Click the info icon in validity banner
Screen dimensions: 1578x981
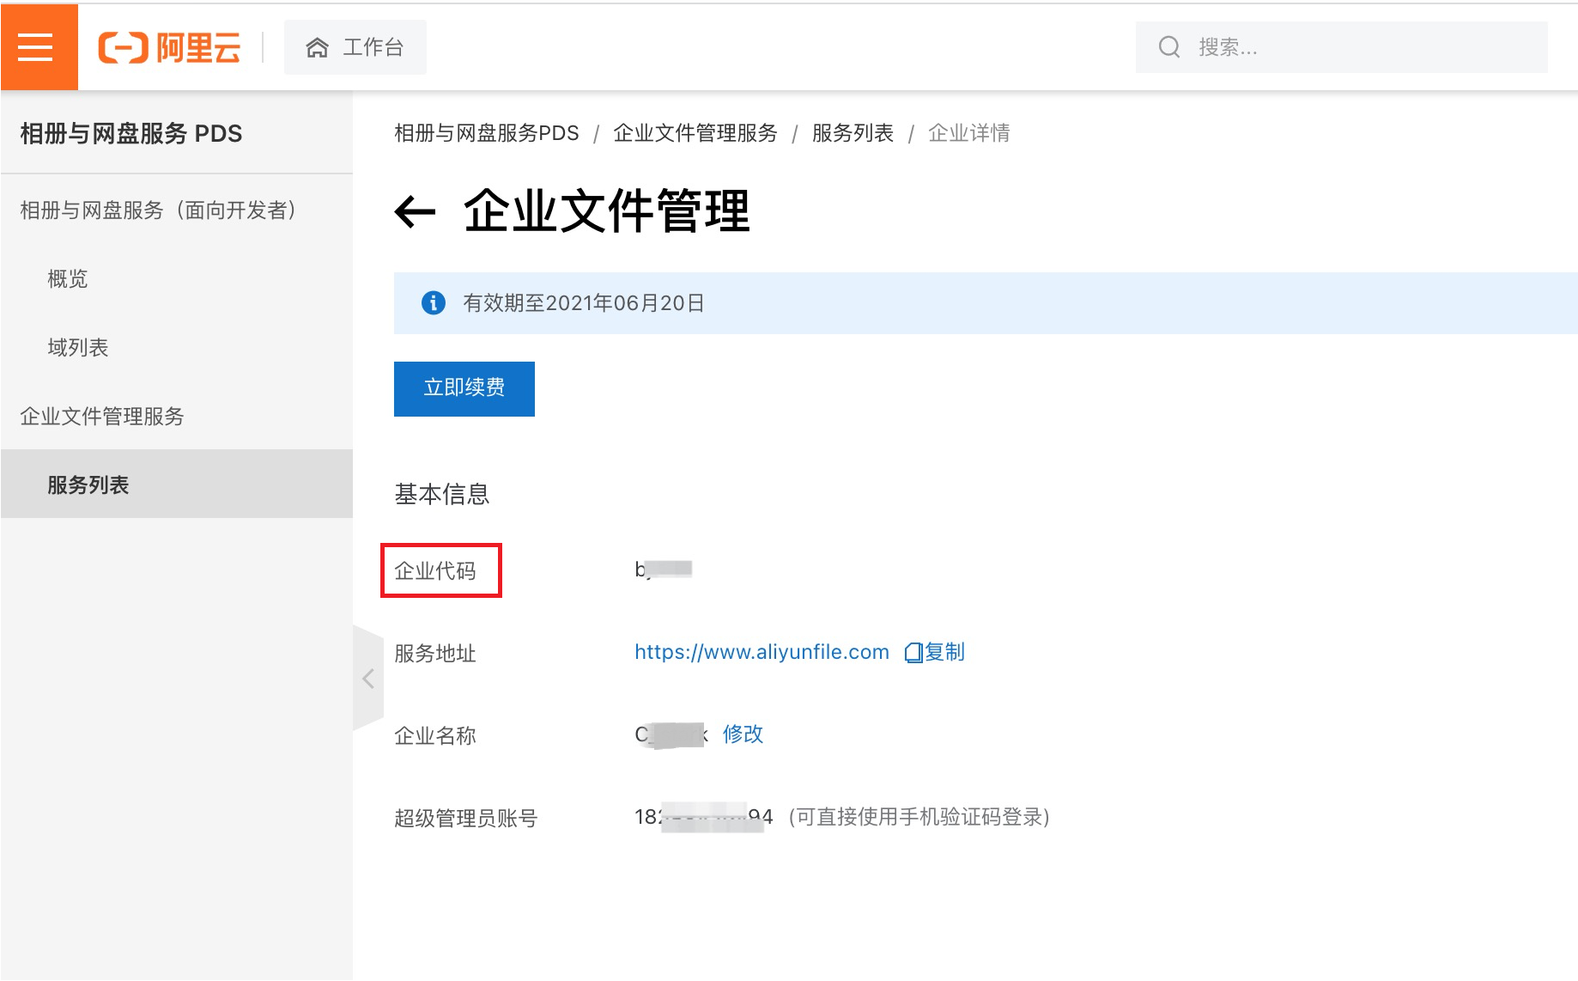click(434, 303)
